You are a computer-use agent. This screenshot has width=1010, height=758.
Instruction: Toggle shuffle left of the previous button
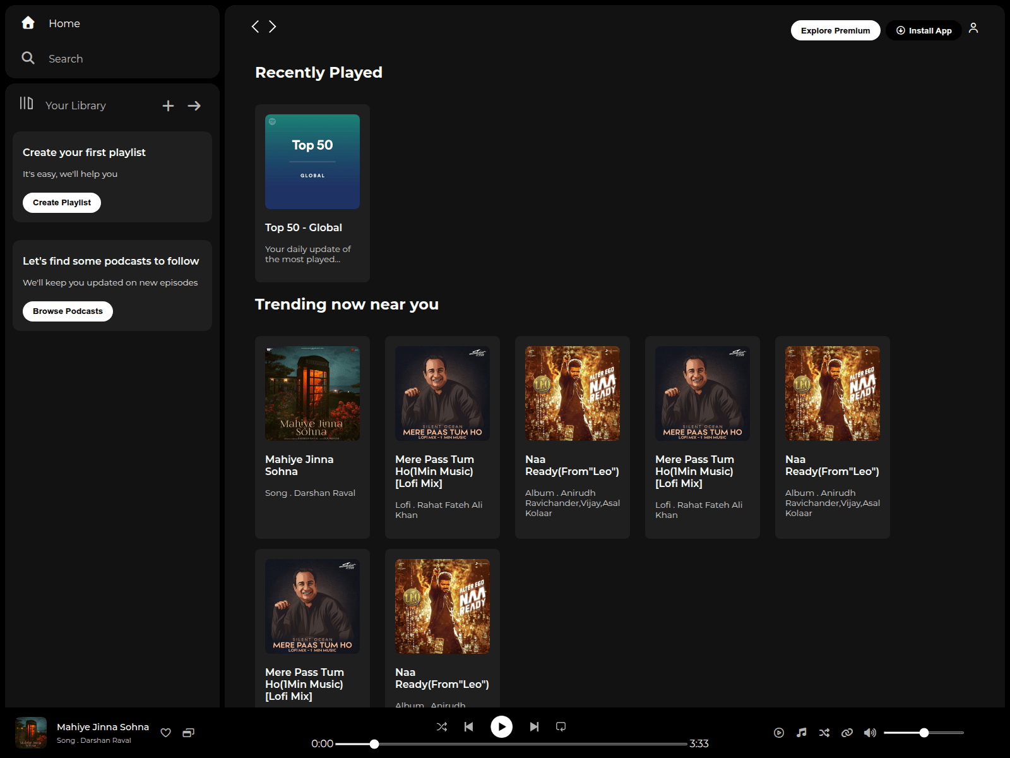point(442,726)
